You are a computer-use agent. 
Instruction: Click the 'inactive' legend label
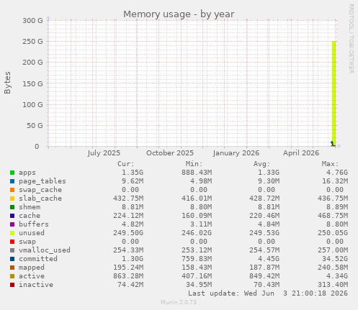point(36,285)
